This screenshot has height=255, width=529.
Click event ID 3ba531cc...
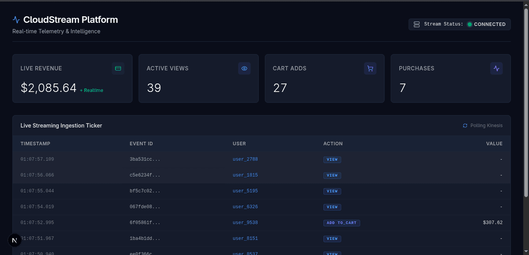pos(145,159)
